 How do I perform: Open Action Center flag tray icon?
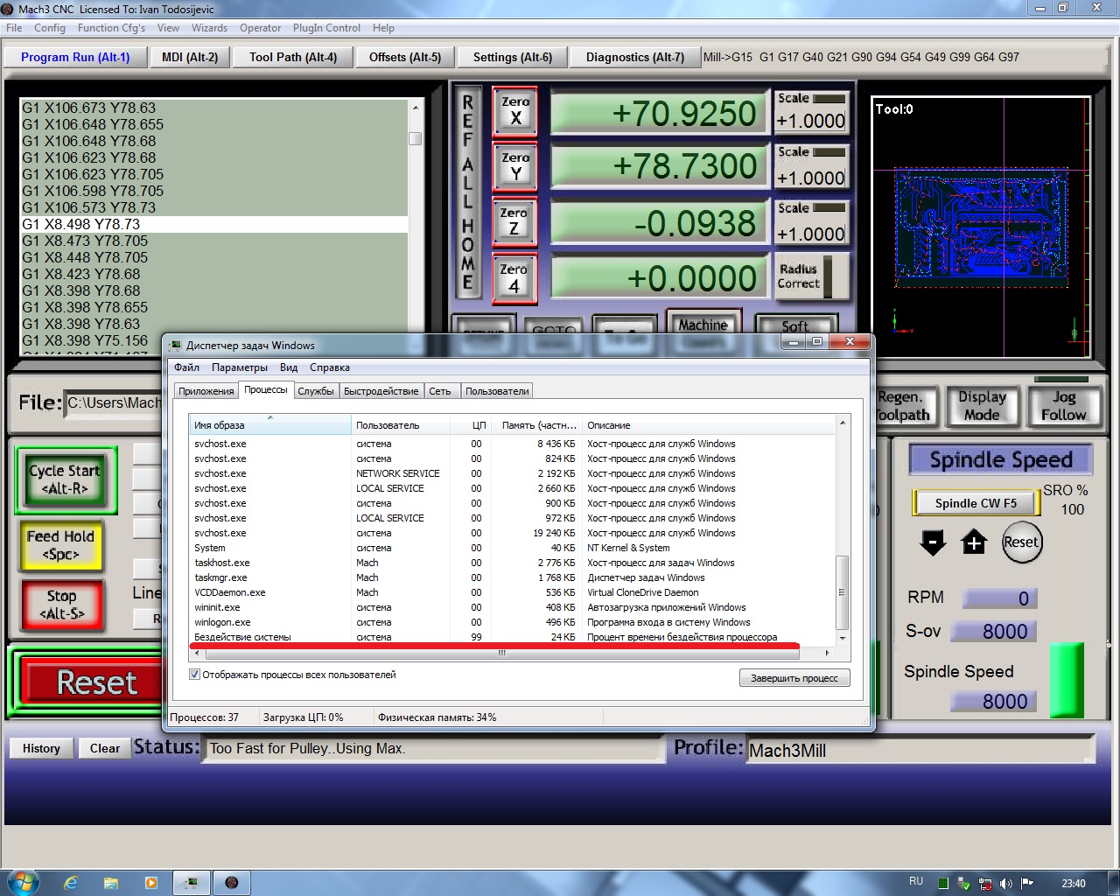point(1027,883)
